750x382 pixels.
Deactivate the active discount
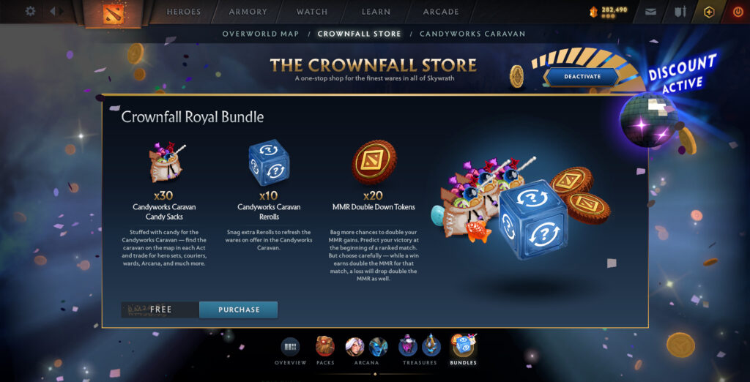click(582, 77)
